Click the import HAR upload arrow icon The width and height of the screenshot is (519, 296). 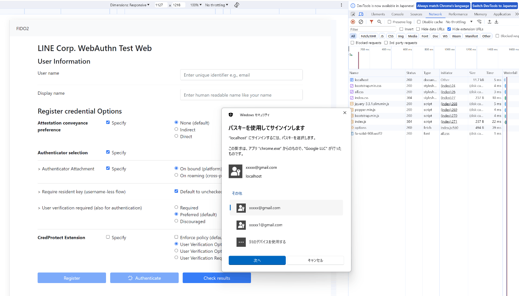pyautogui.click(x=489, y=22)
